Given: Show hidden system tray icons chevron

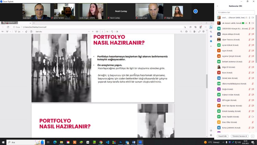Looking at the screenshot, I should 223,142.
